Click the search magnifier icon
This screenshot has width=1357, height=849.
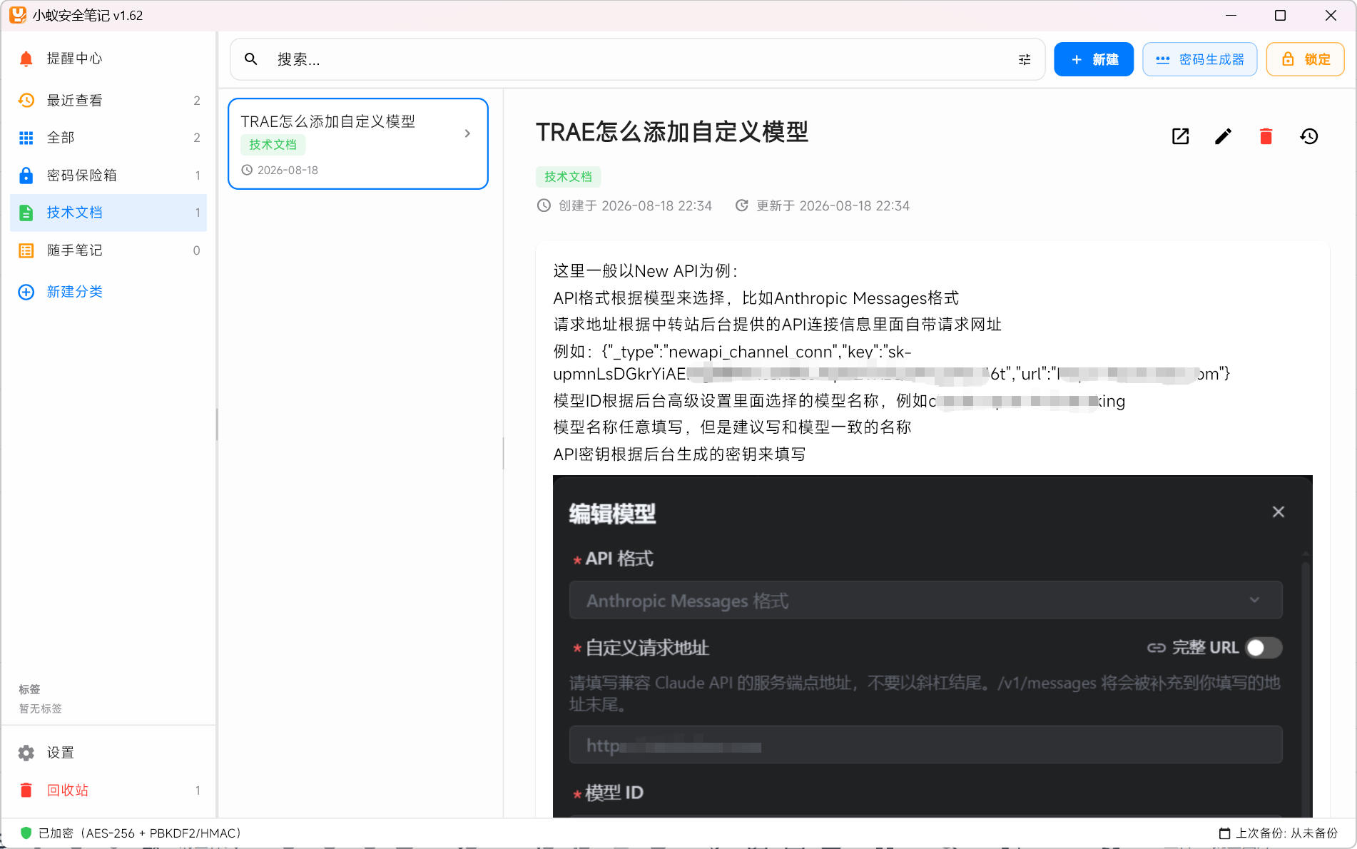tap(251, 59)
